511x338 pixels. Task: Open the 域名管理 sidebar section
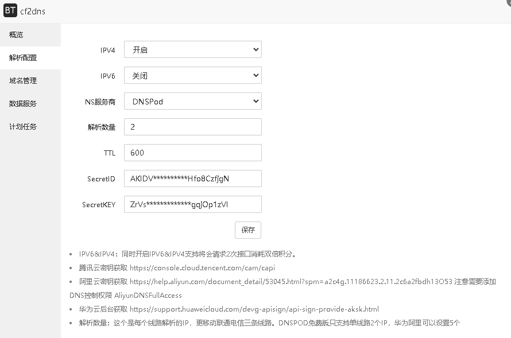click(22, 80)
